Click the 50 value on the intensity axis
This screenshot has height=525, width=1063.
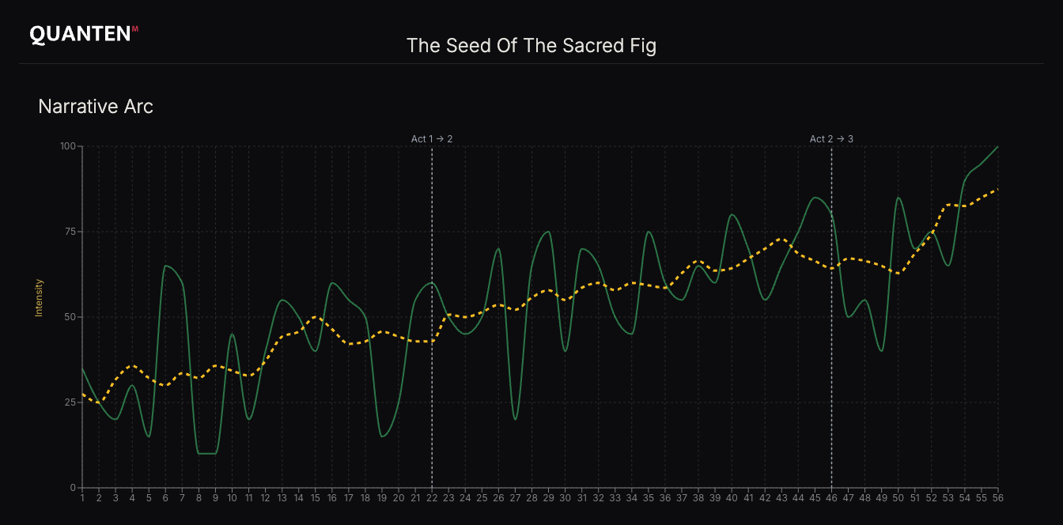[70, 317]
